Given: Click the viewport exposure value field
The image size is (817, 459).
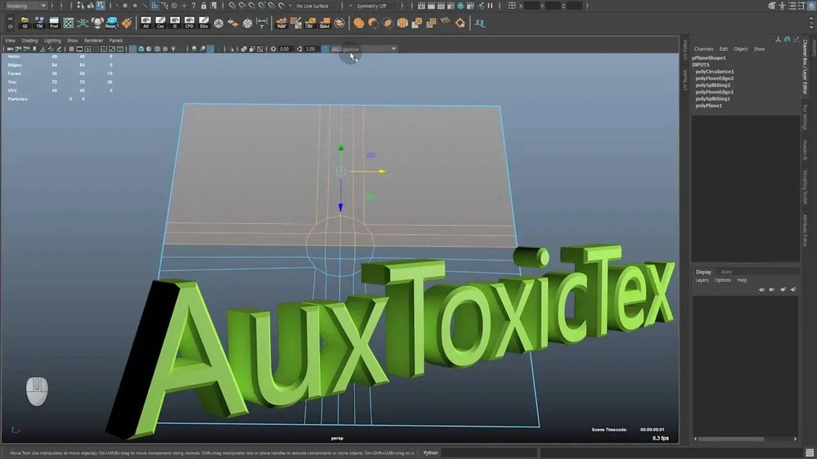Looking at the screenshot, I should tap(285, 49).
